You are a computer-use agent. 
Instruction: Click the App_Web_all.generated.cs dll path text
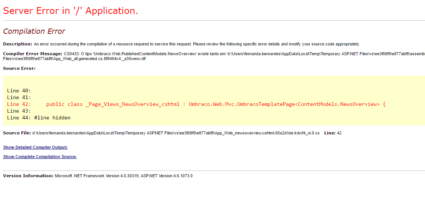click(74, 59)
